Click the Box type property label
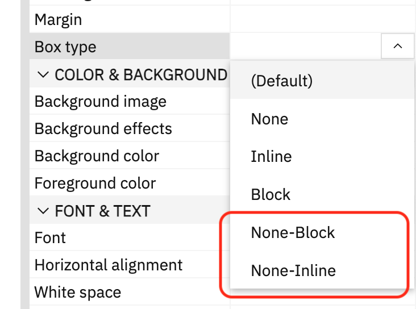The height and width of the screenshot is (309, 416). coord(65,47)
